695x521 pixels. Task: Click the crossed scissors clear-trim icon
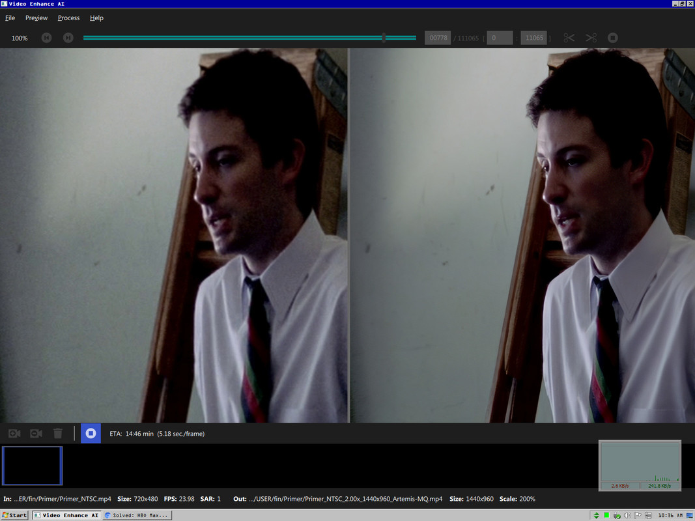[x=591, y=38]
